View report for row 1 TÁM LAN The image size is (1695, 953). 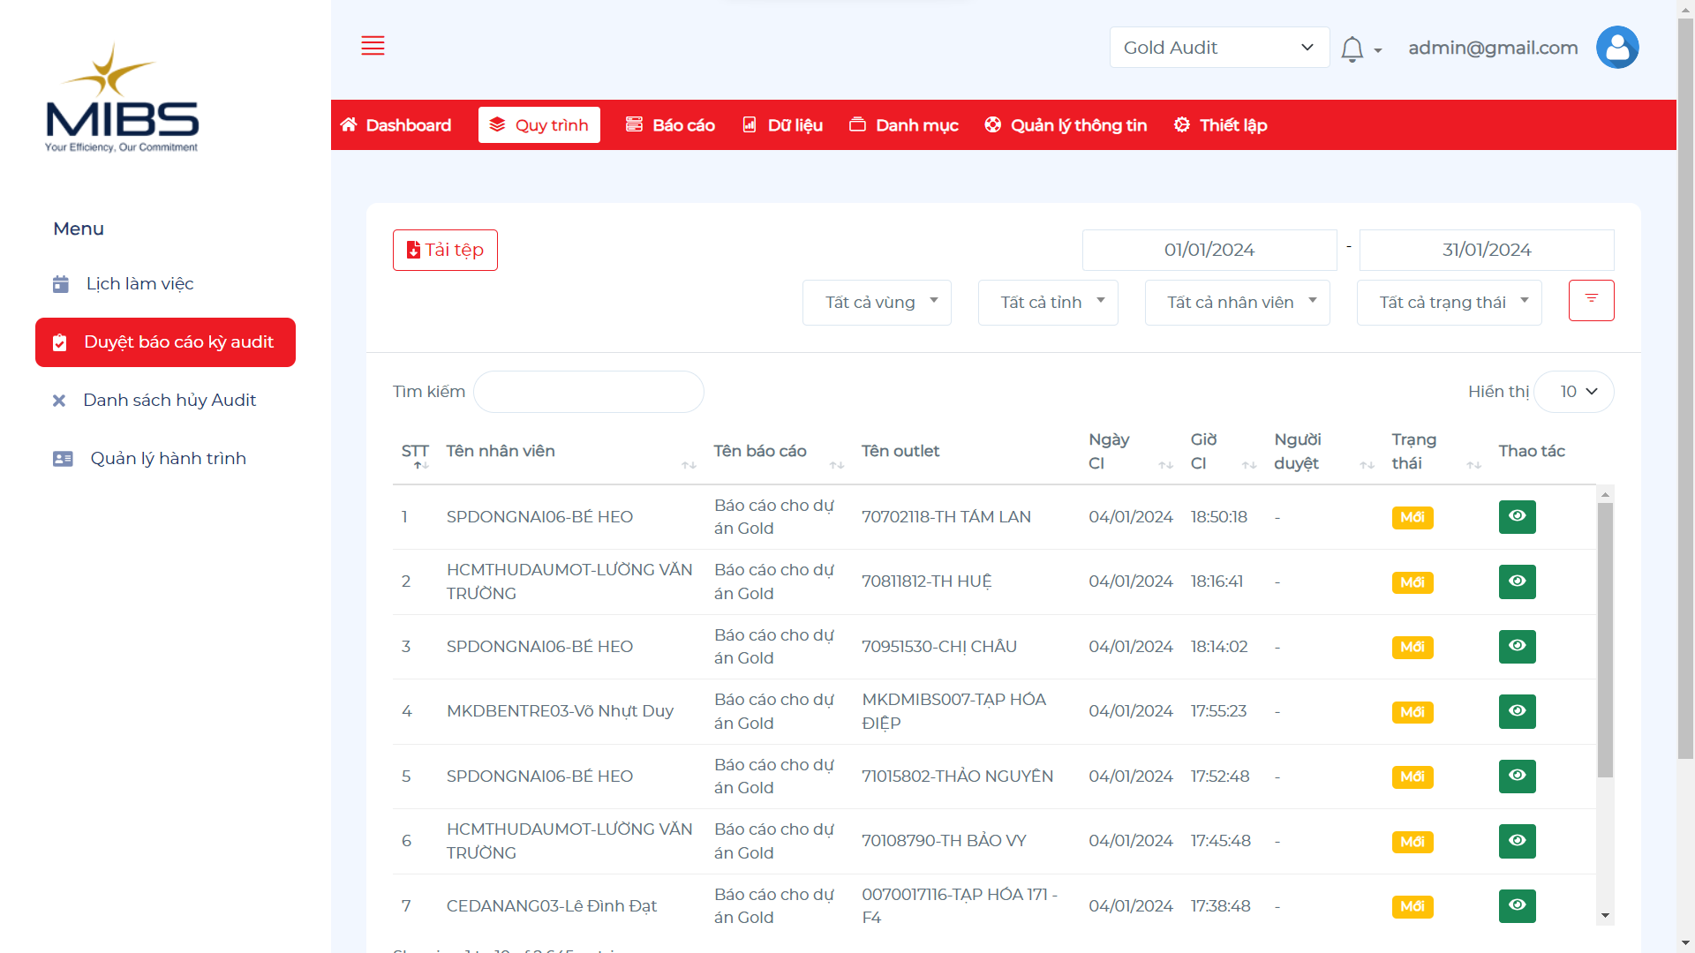[x=1517, y=517]
